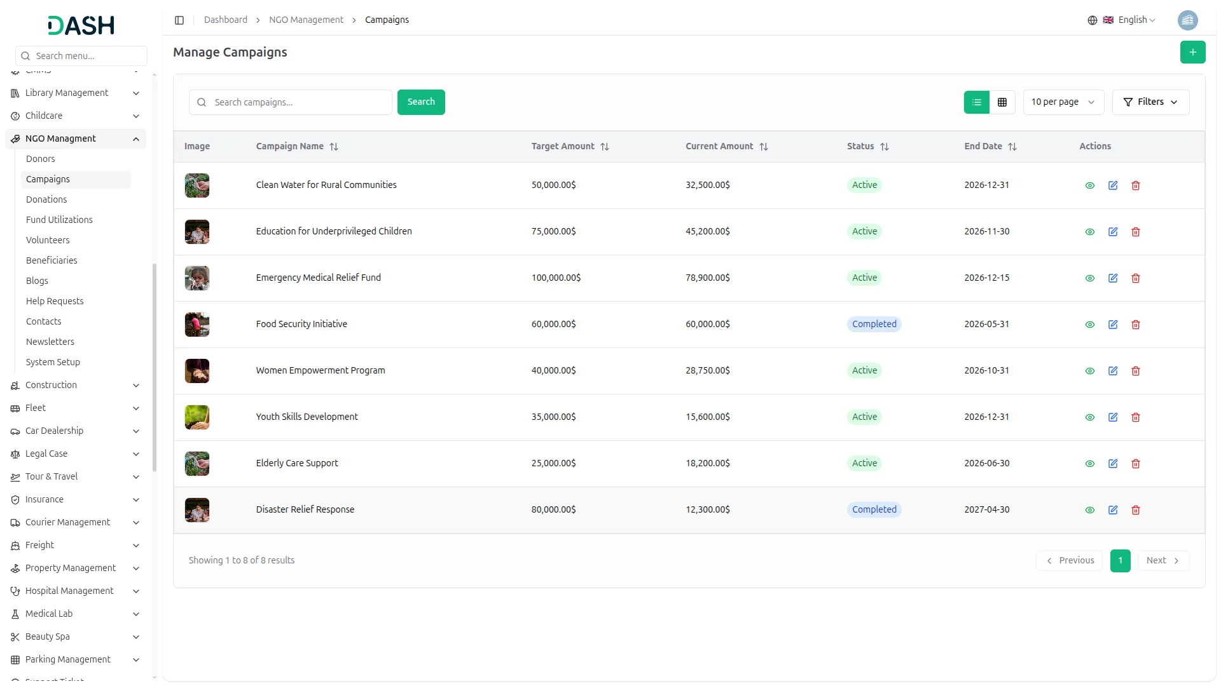Click the green add campaign plus button

click(x=1192, y=52)
